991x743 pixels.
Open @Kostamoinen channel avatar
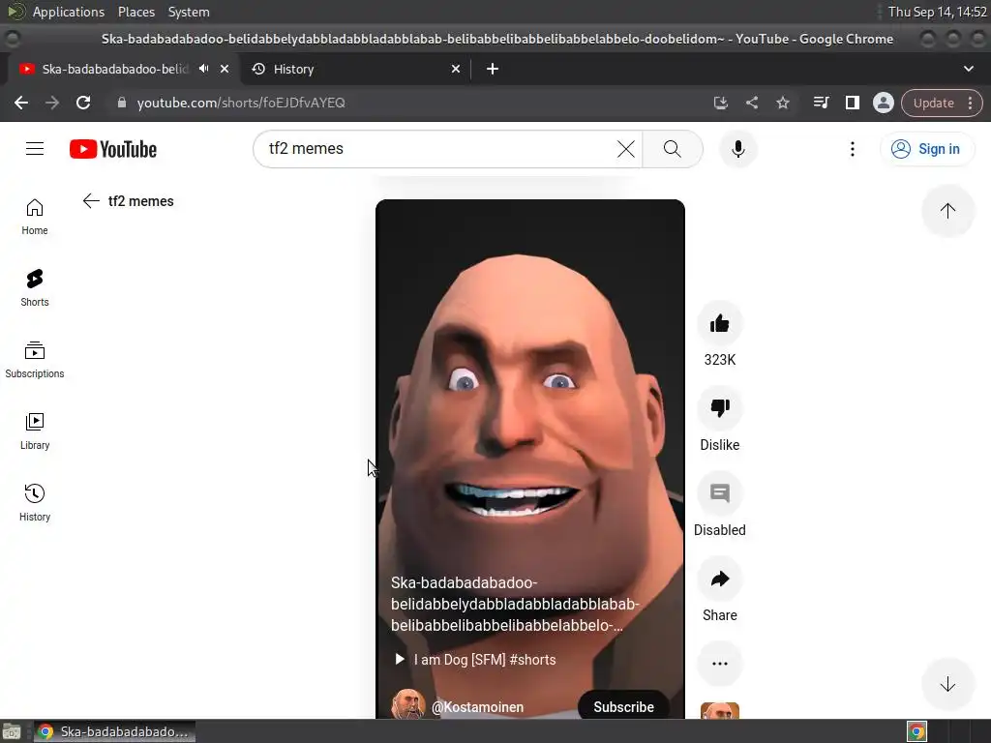pos(407,704)
